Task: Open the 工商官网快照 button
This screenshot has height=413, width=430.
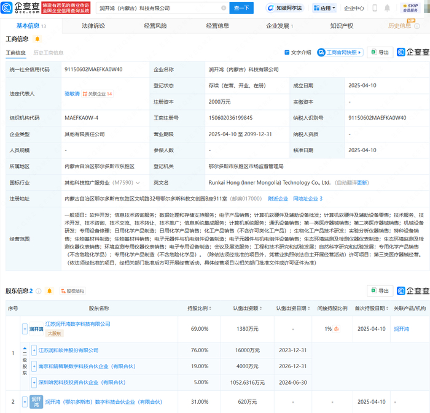Action: click(x=340, y=52)
